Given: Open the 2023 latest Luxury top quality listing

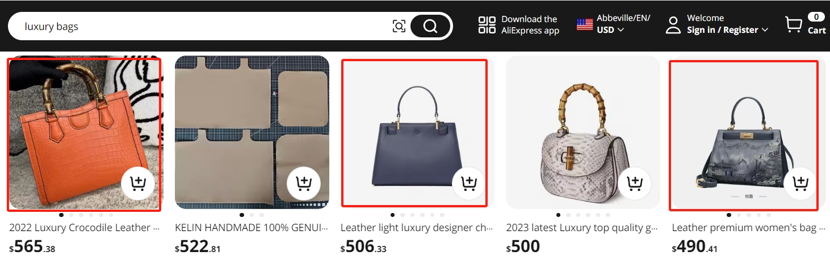Looking at the screenshot, I should pyautogui.click(x=582, y=228).
